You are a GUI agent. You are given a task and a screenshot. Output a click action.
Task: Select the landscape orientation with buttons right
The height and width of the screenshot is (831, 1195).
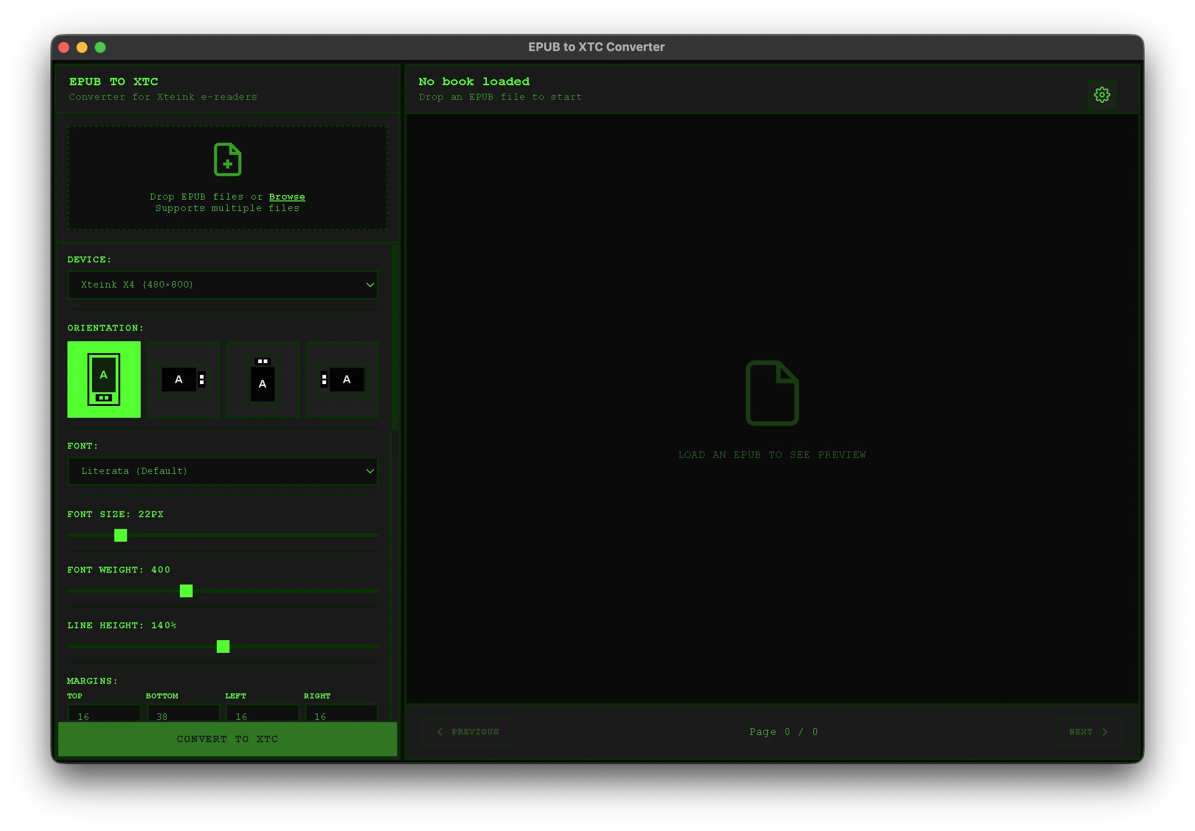coord(183,380)
